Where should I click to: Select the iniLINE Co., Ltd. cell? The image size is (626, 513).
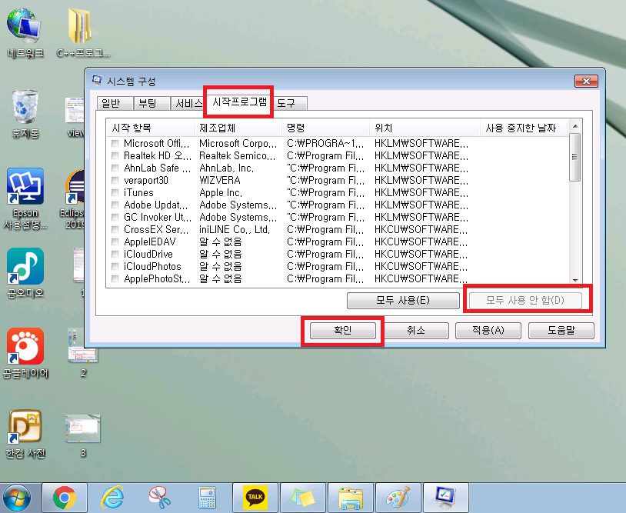pyautogui.click(x=235, y=229)
